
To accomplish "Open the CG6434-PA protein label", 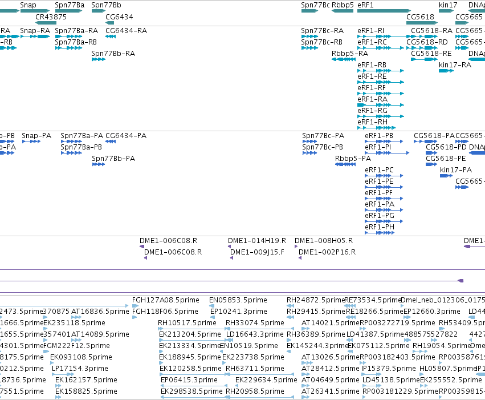I will (126, 136).
